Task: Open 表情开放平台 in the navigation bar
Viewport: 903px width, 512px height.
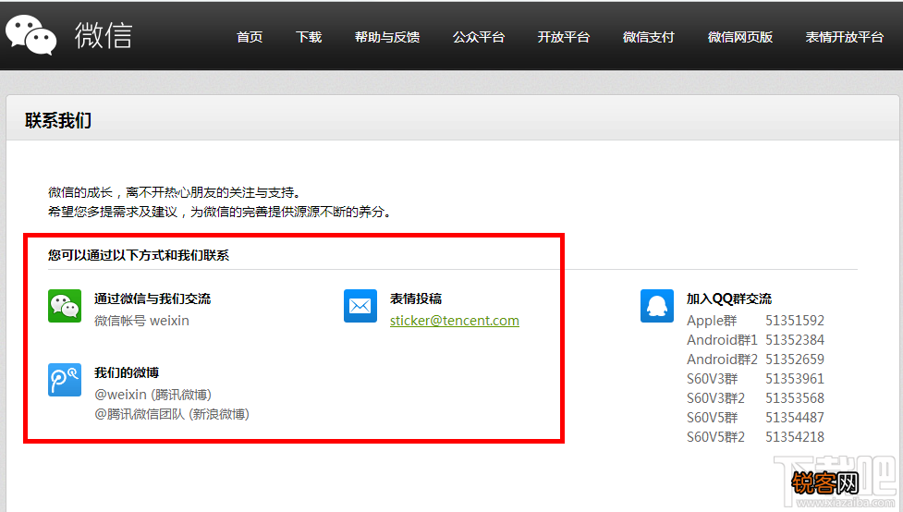Action: [844, 37]
